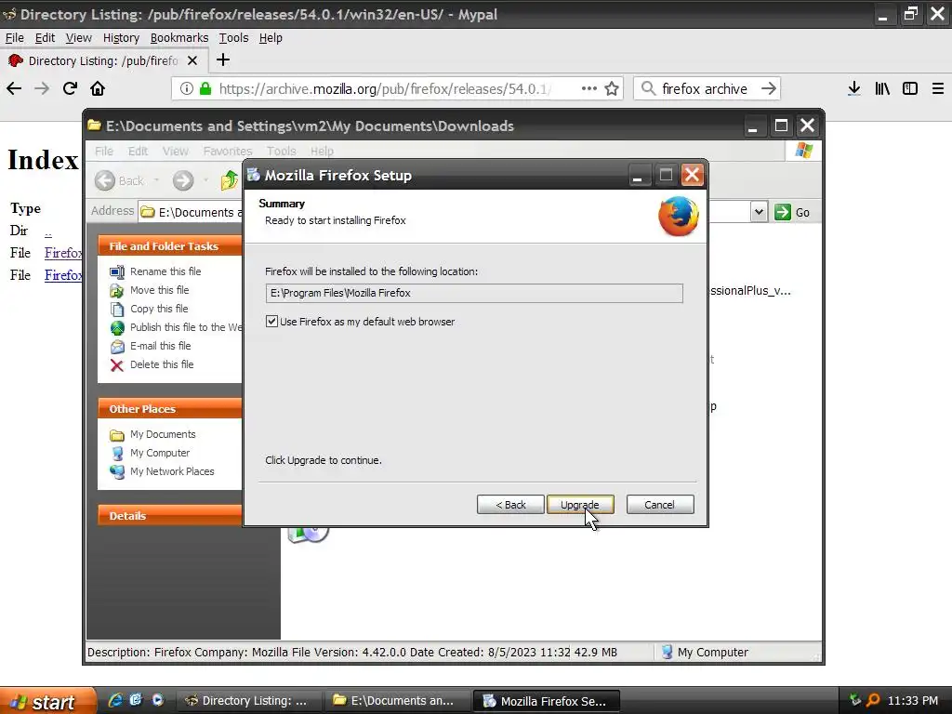Click the search magnifier icon

click(x=648, y=88)
